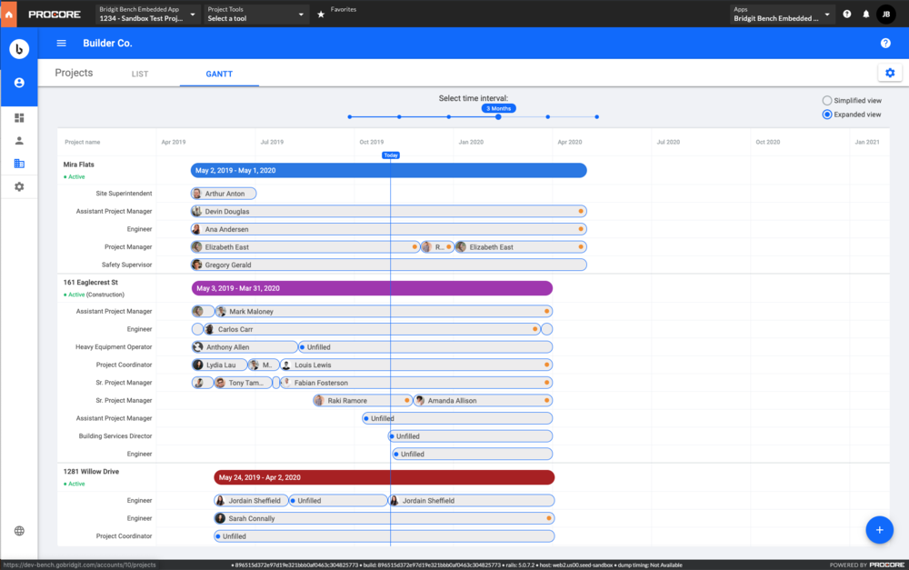Click Tony Tam's allocation bar

click(243, 383)
